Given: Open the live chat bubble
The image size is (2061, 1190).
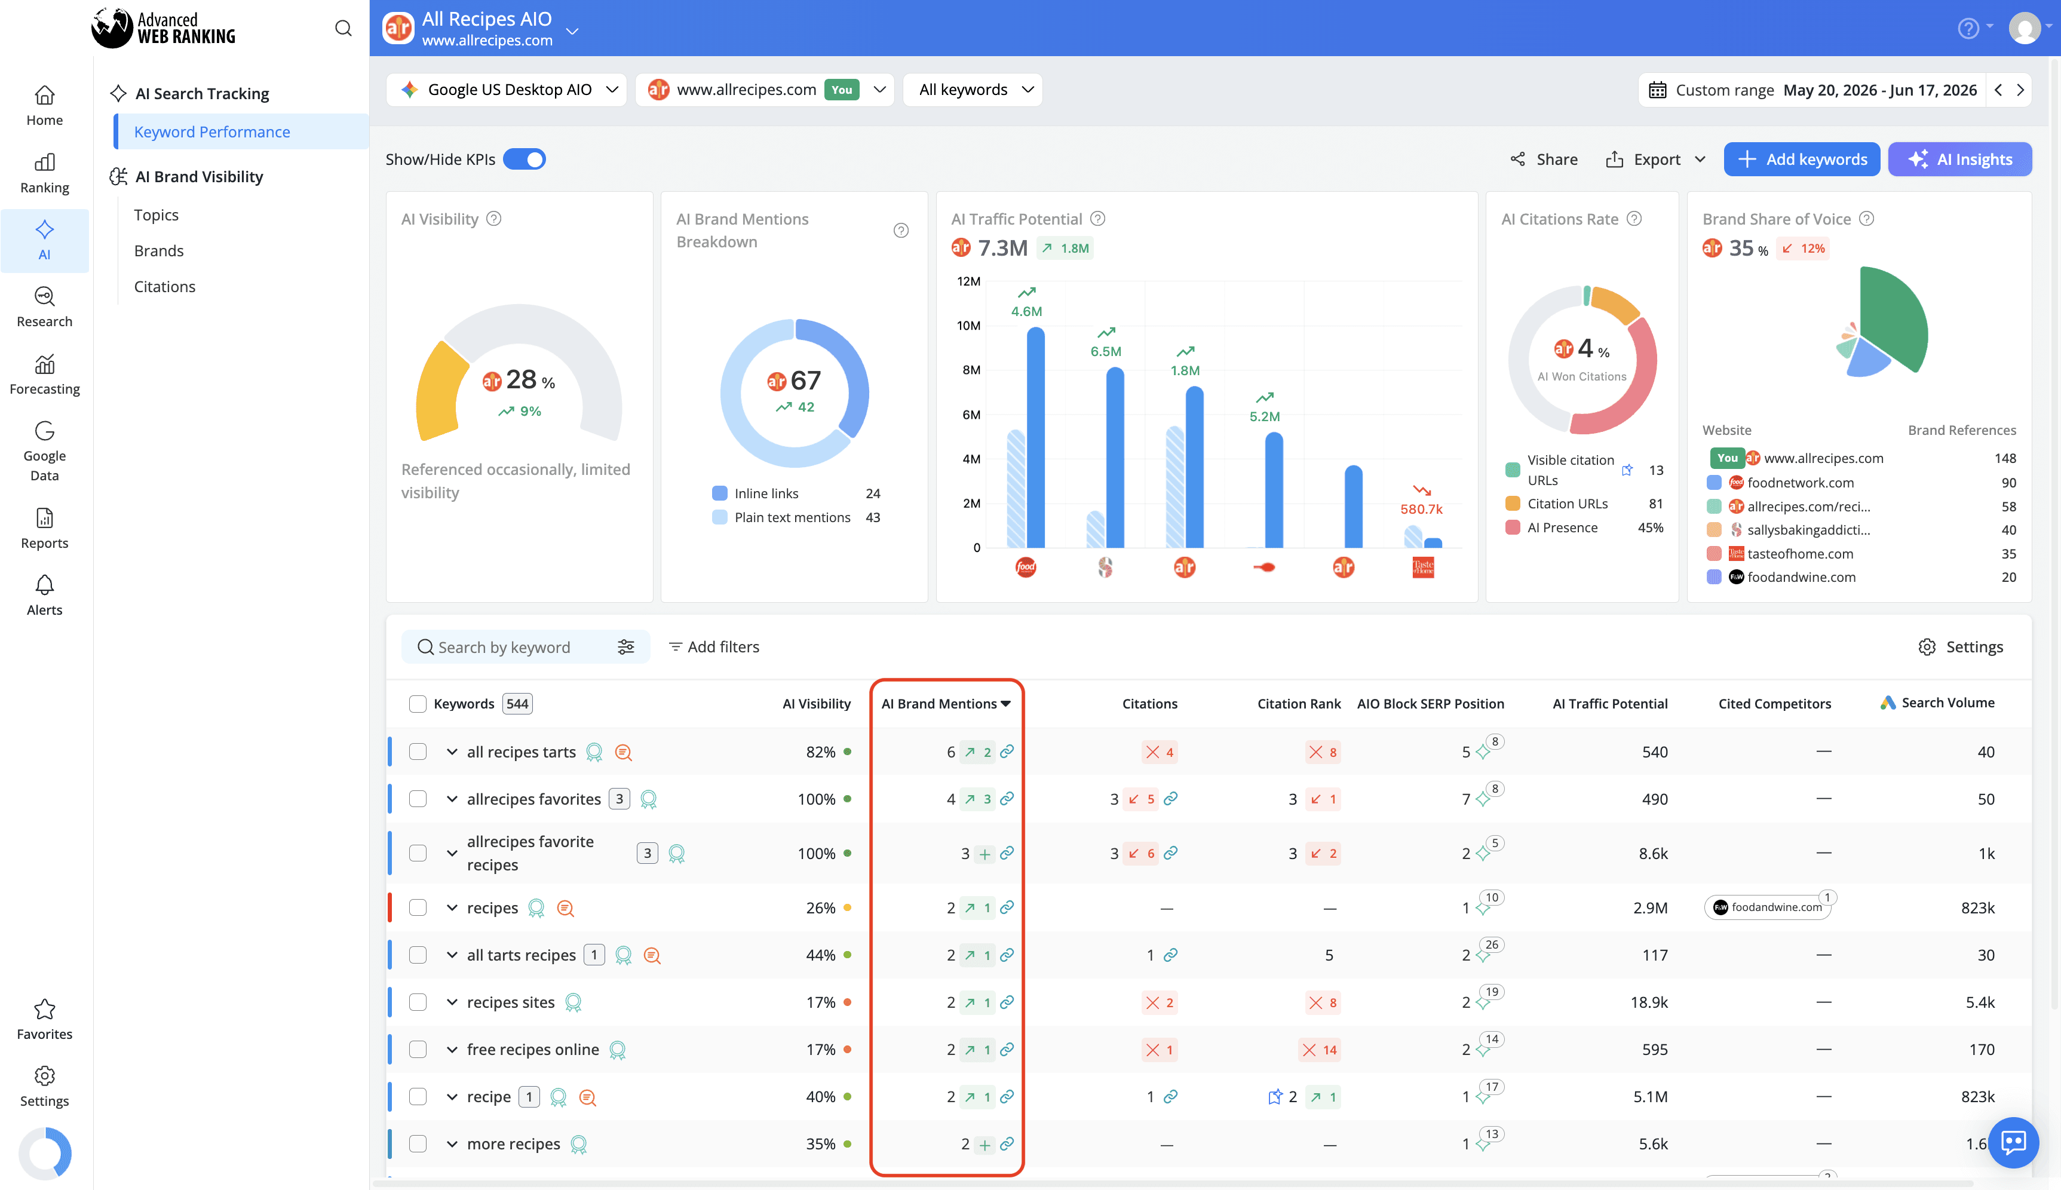Looking at the screenshot, I should coord(2013,1142).
